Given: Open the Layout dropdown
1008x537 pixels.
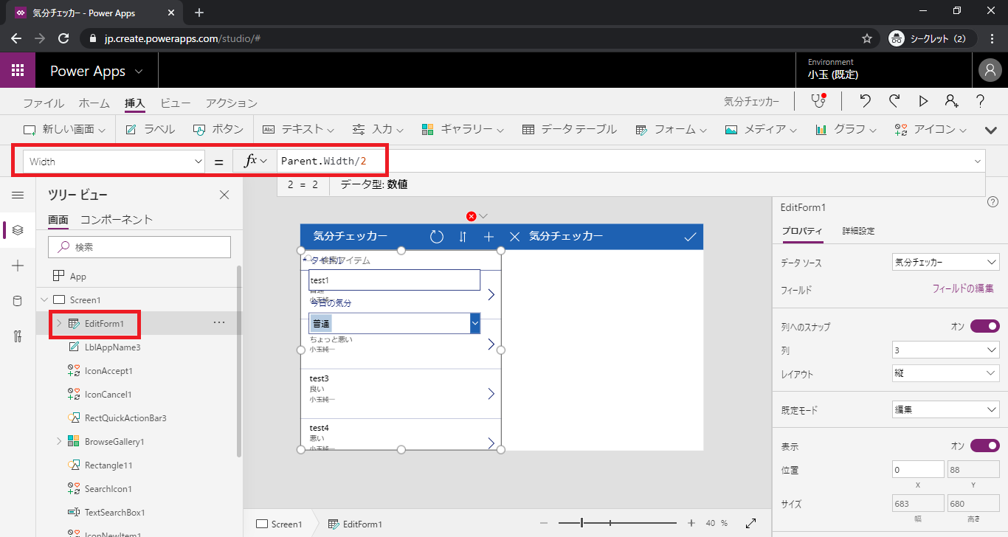Looking at the screenshot, I should coord(945,373).
